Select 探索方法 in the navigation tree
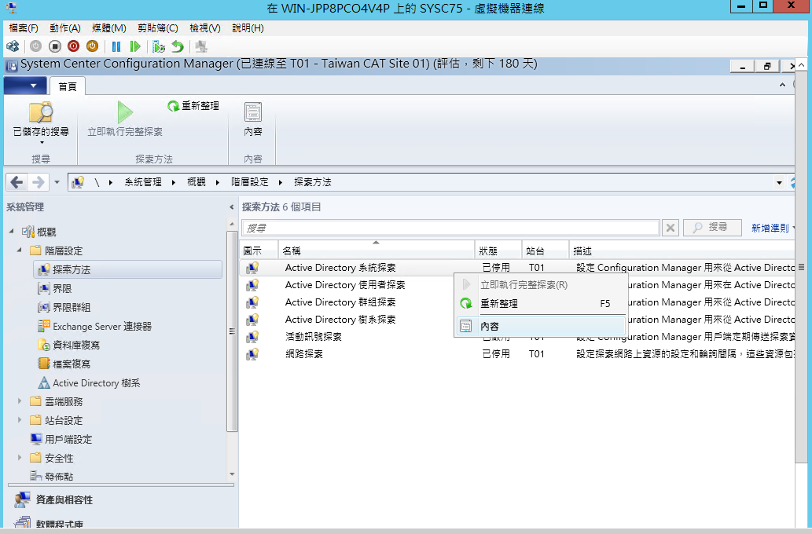Screen dimensions: 812x534 [x=127, y=269]
